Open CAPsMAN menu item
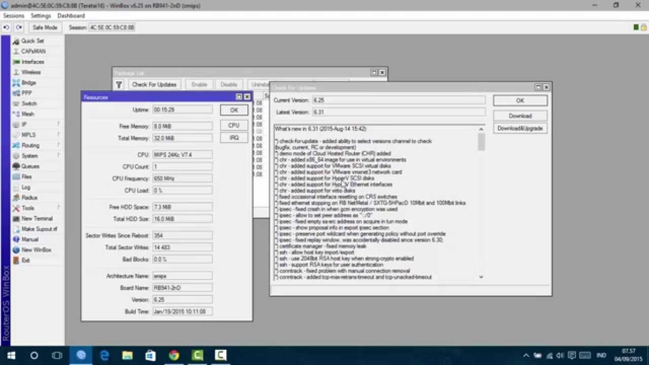Screen dimensions: 649x365 point(33,51)
